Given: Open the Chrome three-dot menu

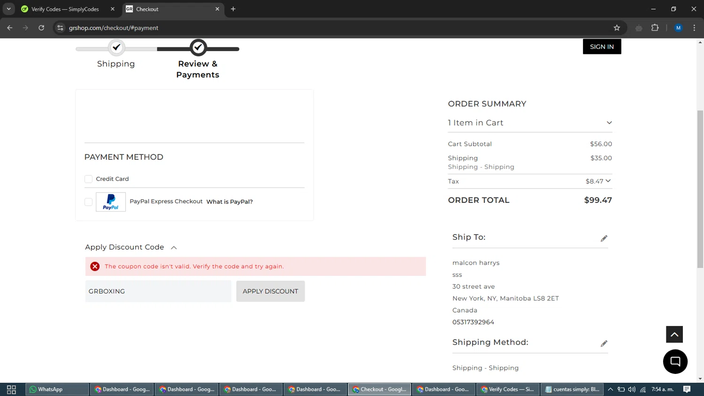Looking at the screenshot, I should click(694, 28).
